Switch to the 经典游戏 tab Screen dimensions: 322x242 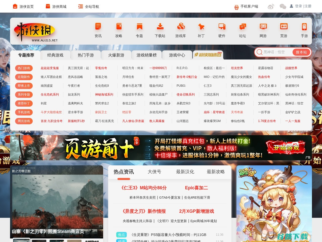point(55,55)
